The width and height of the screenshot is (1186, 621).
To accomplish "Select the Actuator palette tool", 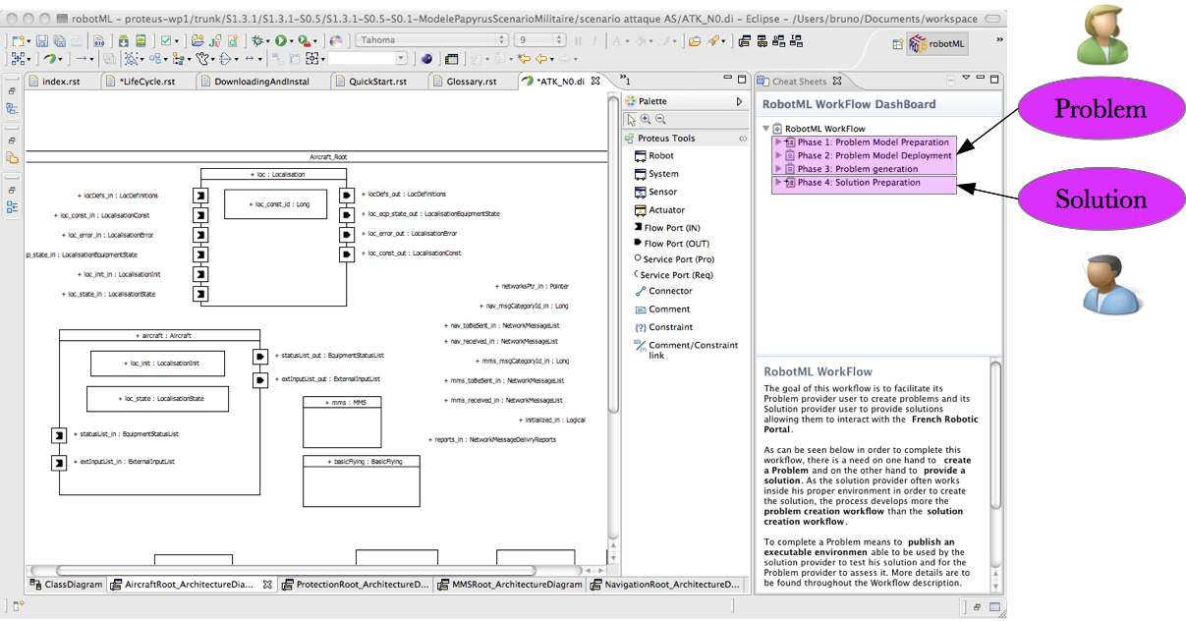I will point(659,210).
